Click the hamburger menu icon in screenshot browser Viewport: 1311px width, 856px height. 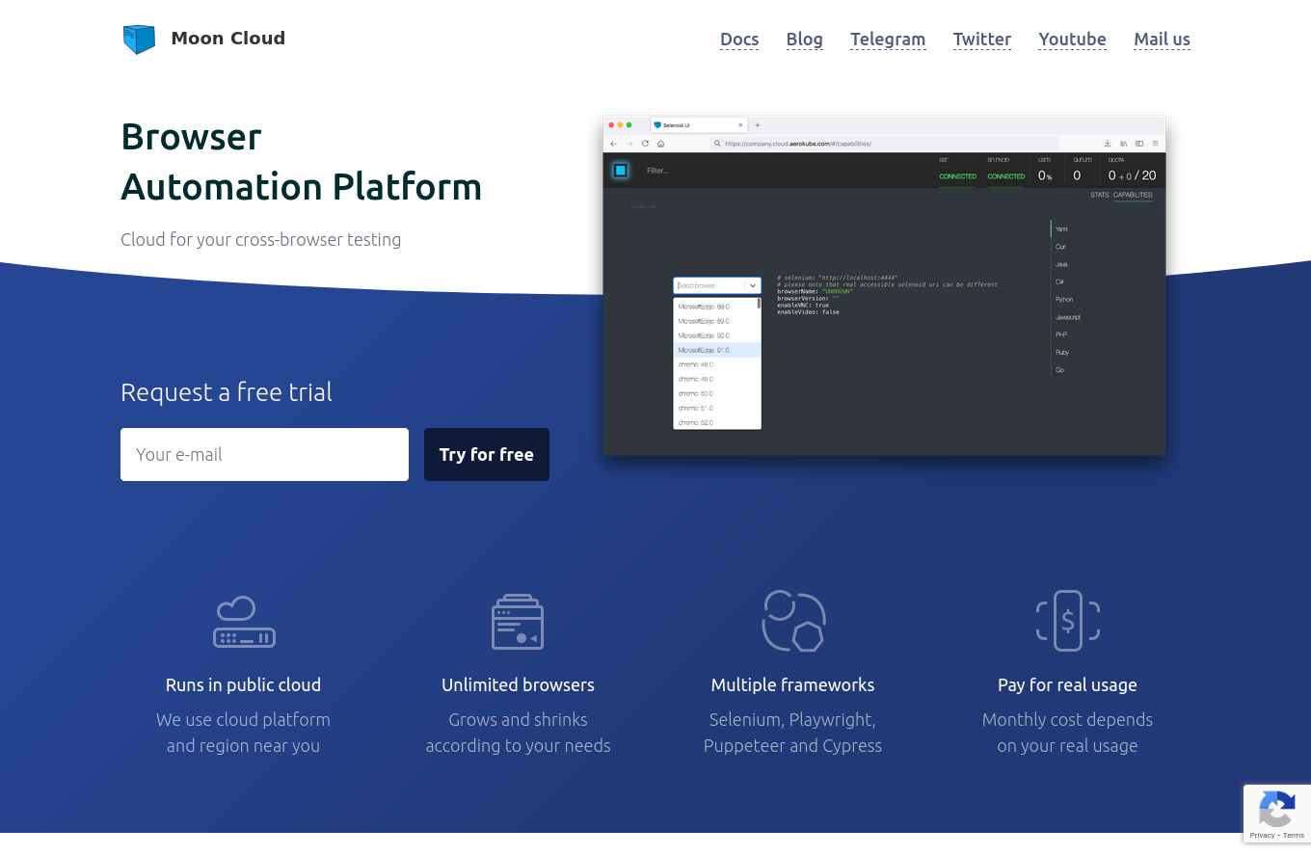pos(1155,144)
